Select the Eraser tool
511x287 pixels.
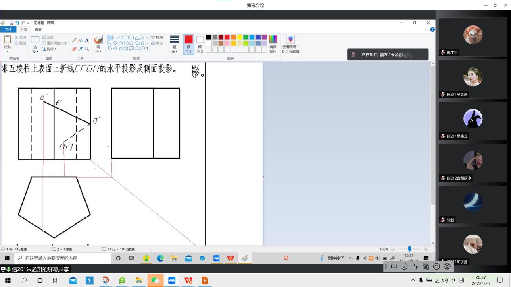click(74, 48)
